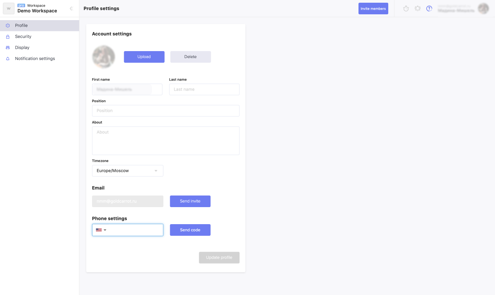Click the Invite members button

[373, 9]
